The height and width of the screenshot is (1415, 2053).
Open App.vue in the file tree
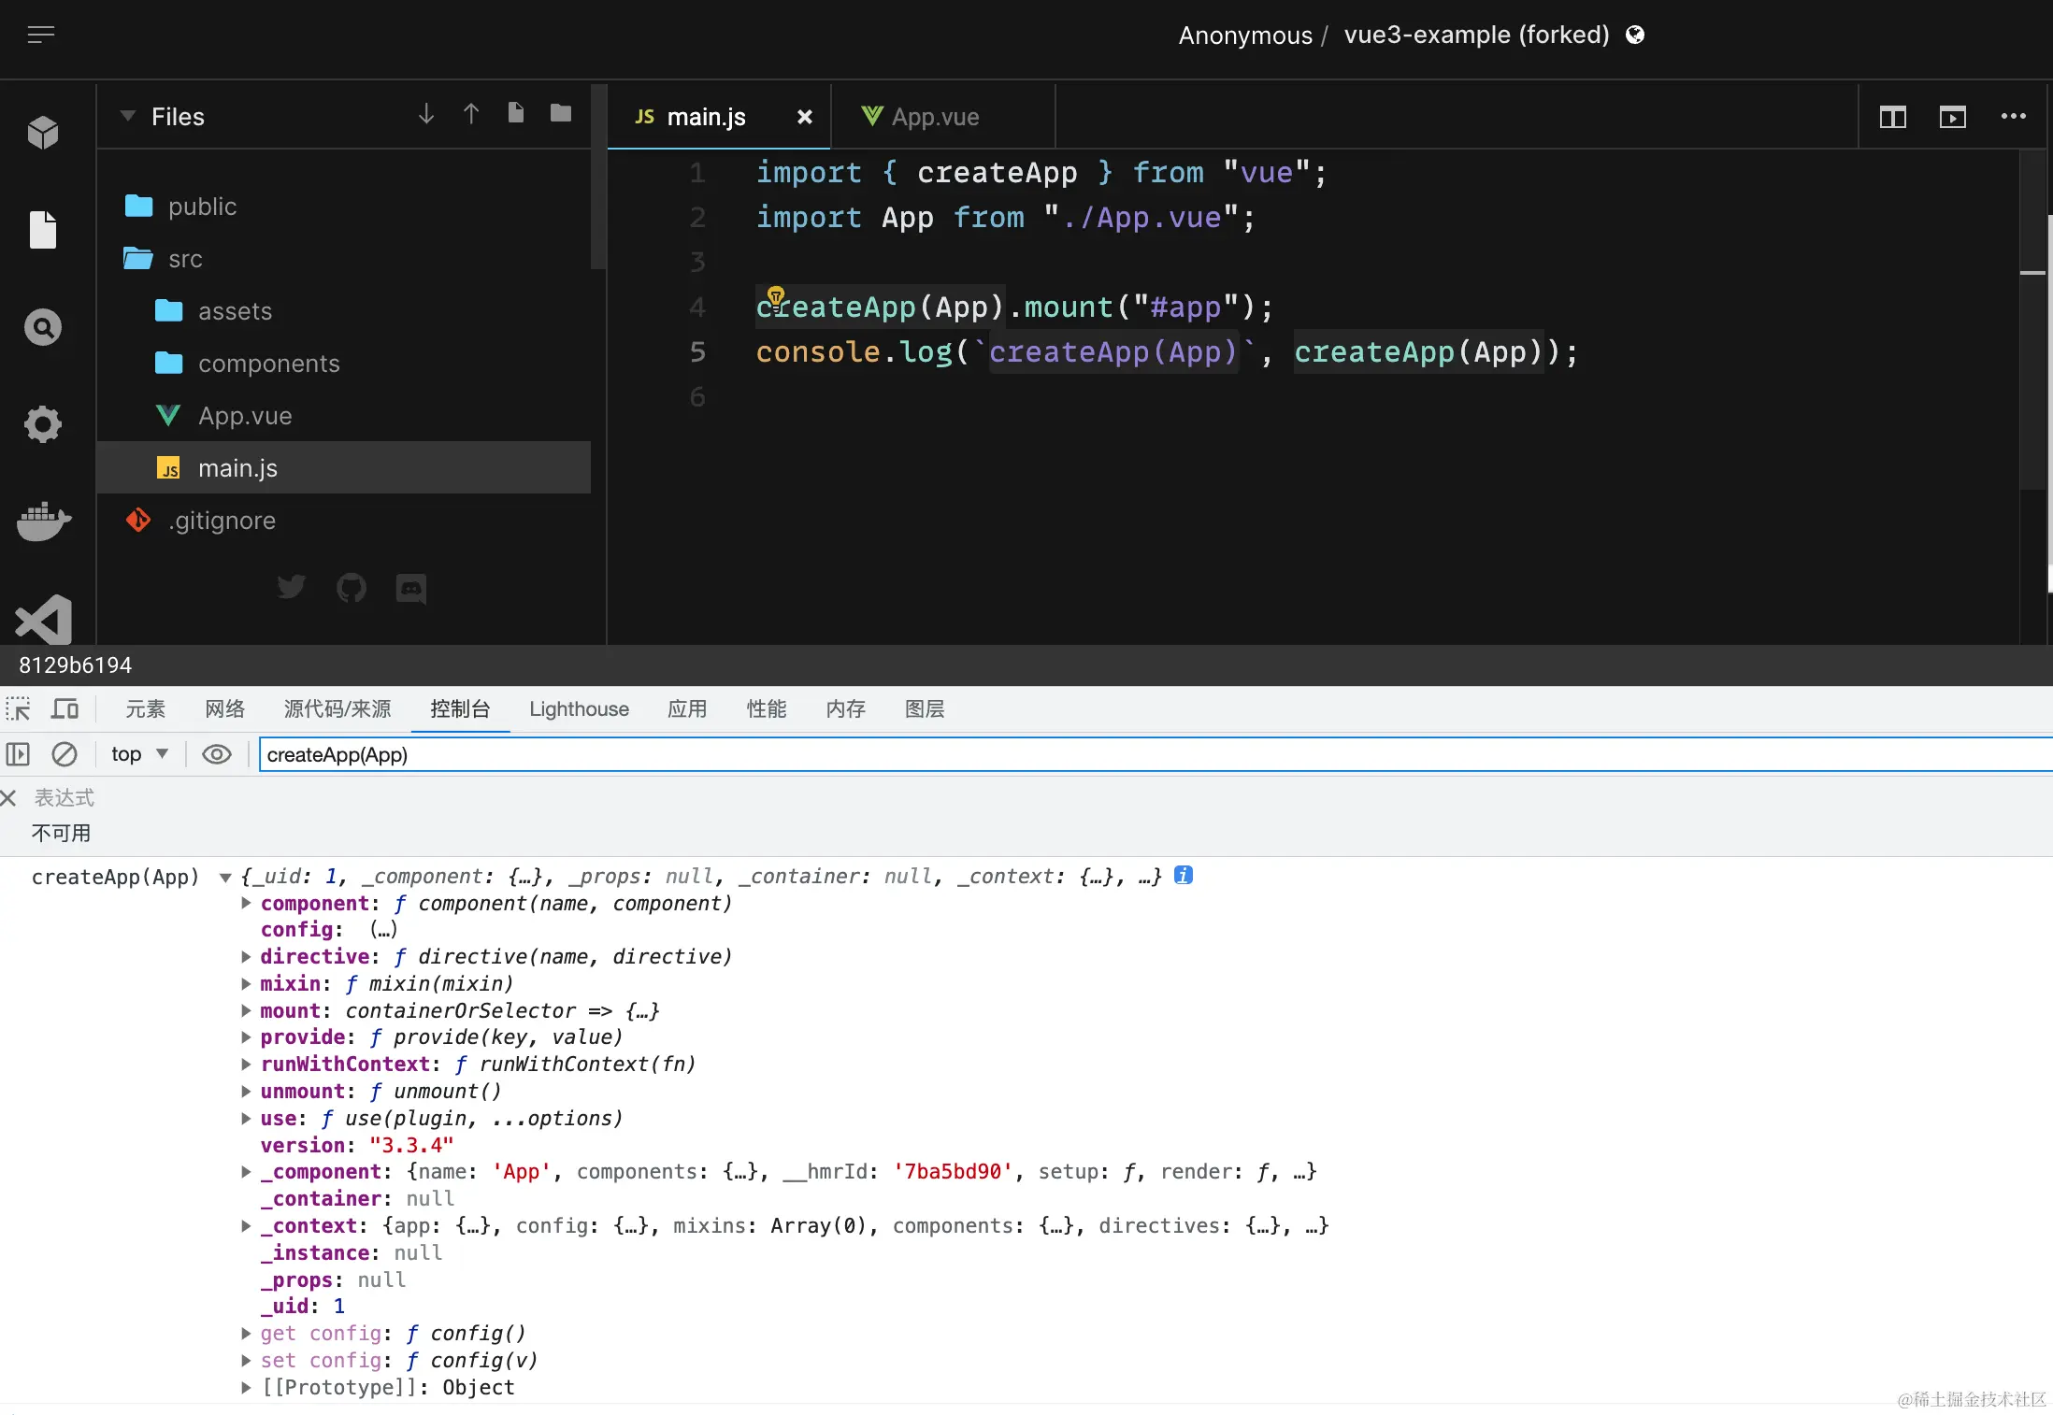344,416
